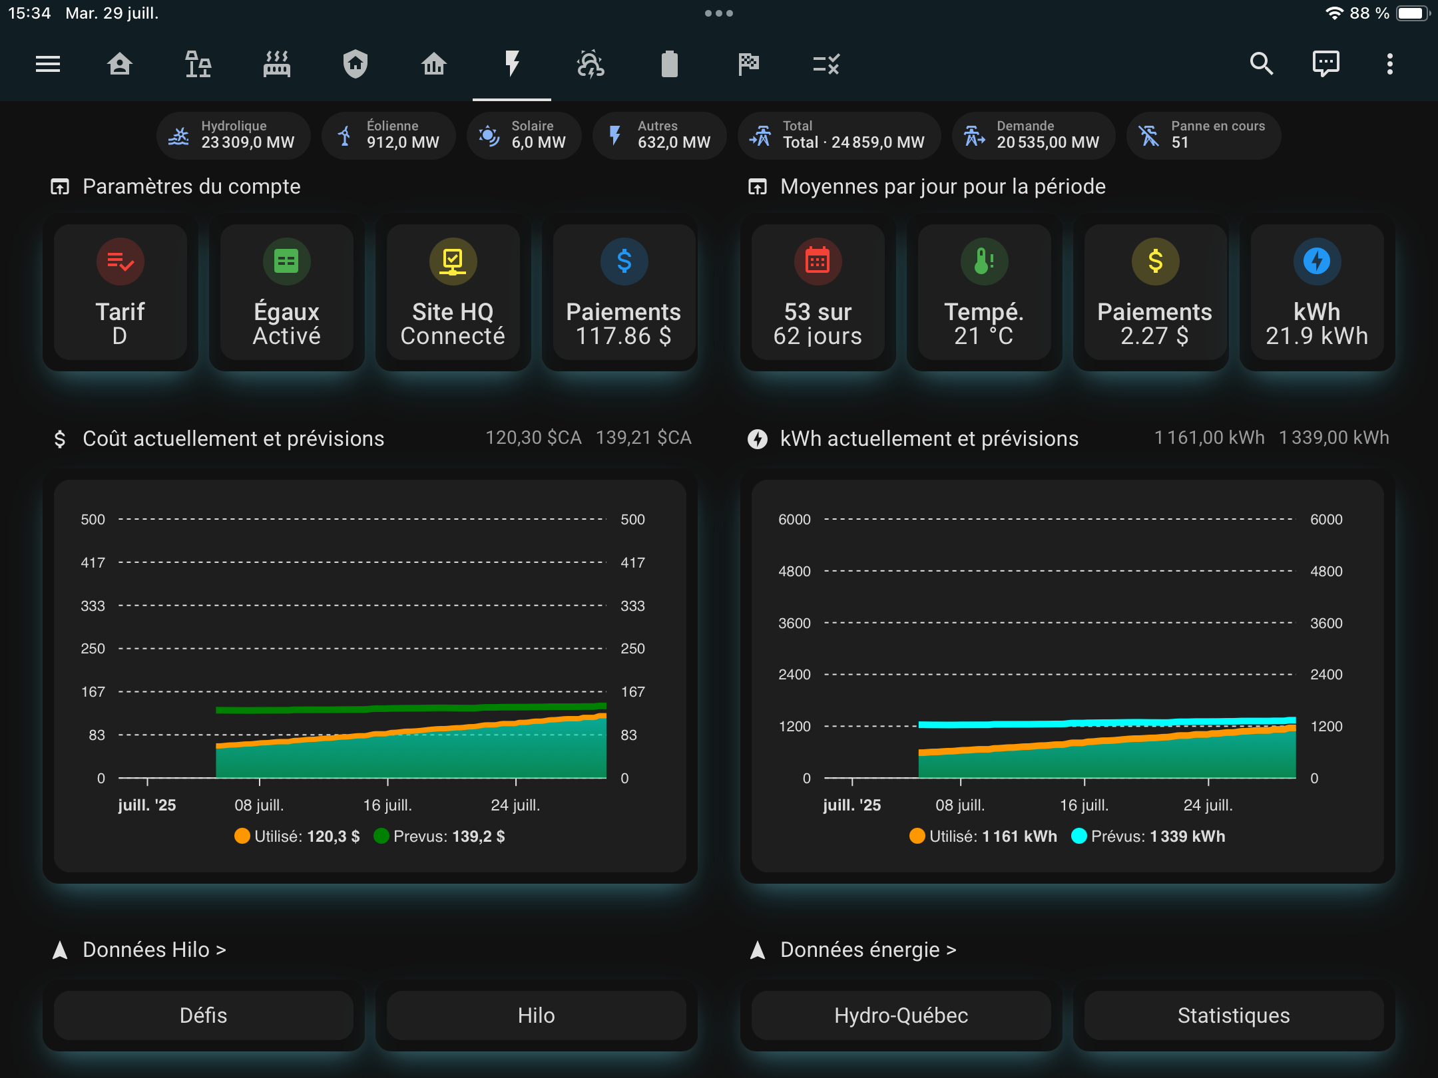
Task: Switch to the shield security tab
Action: click(355, 64)
